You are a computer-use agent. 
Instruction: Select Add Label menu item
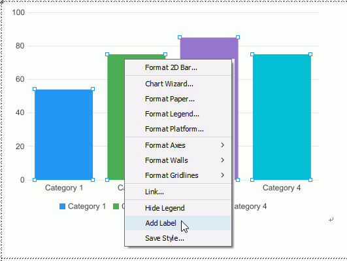tap(178, 223)
